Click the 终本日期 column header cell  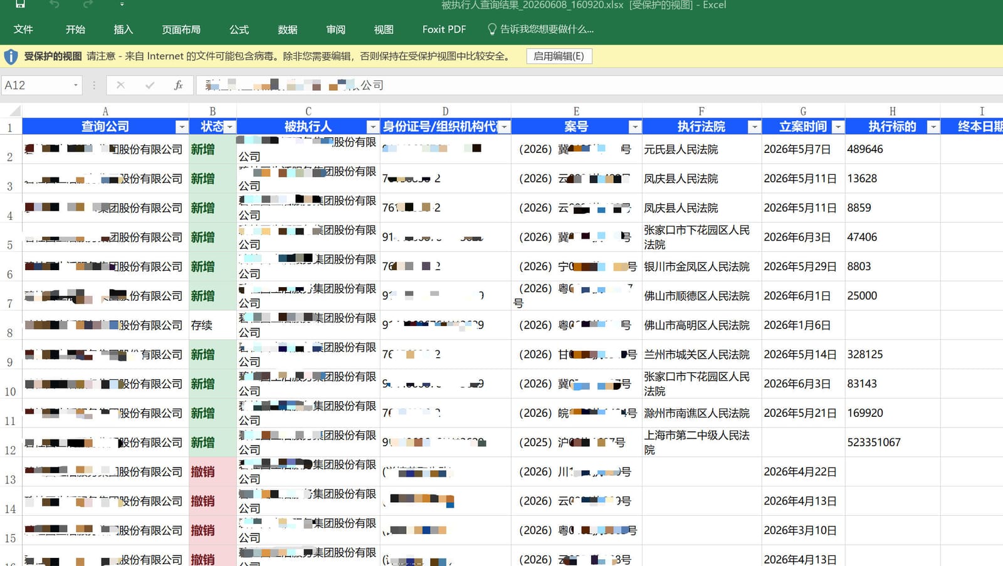[x=972, y=127]
